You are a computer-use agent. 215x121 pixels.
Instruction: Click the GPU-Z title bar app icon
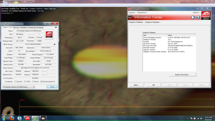[x=2, y=24]
